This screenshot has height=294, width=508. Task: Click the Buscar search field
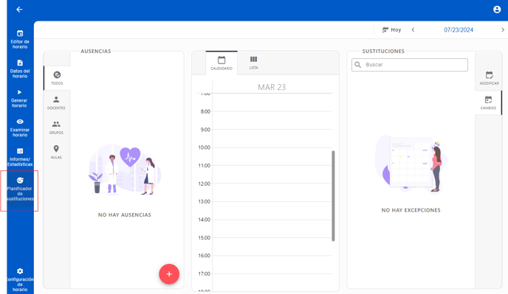(410, 65)
